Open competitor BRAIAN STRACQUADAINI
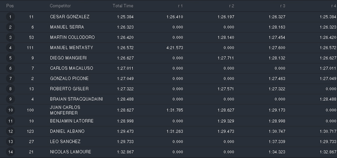The width and height of the screenshot is (337, 158). tap(76, 99)
